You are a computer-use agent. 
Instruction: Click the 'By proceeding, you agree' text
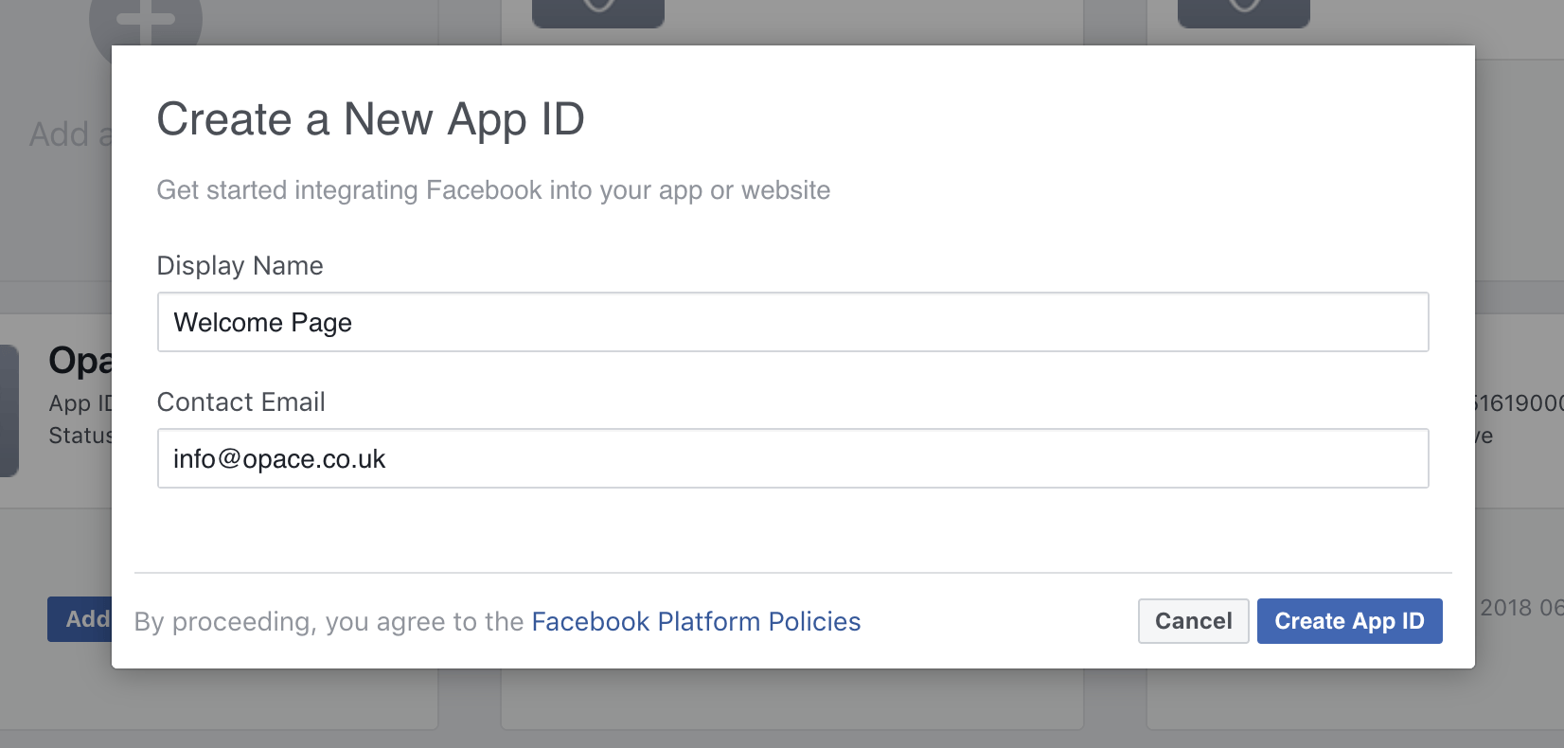329,622
